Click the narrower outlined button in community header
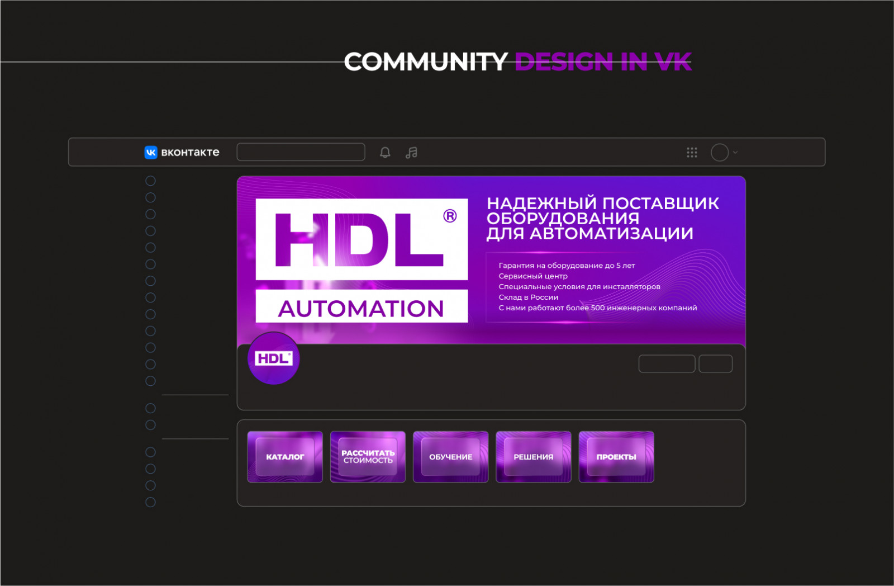 click(x=715, y=363)
